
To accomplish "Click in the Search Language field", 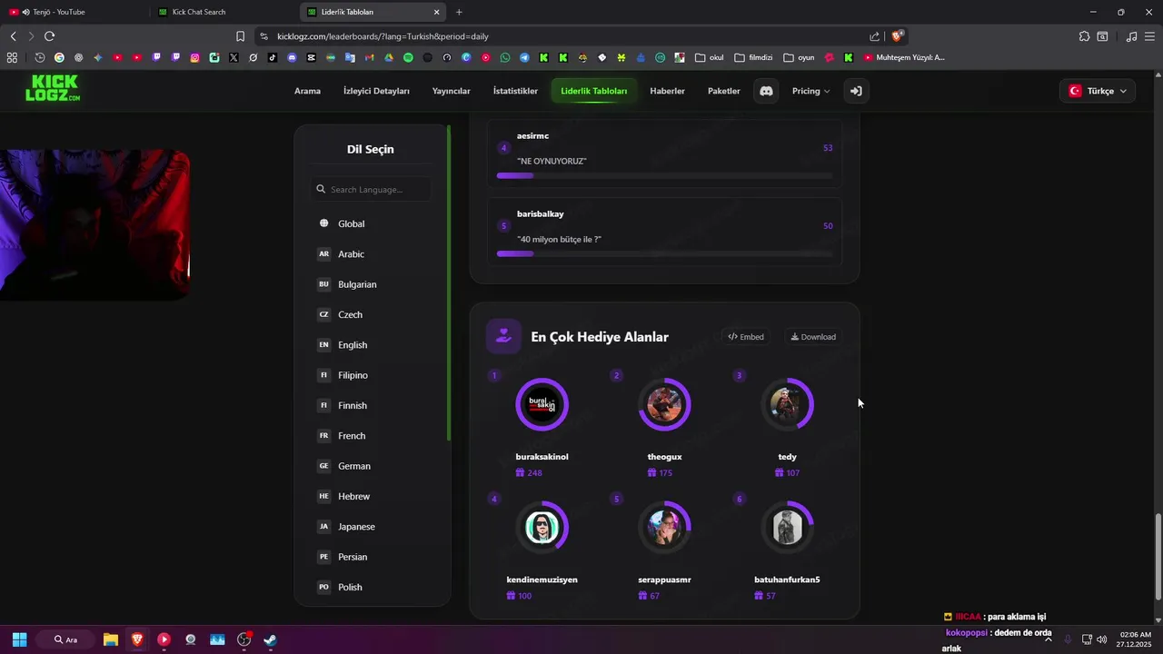I will click(x=372, y=190).
